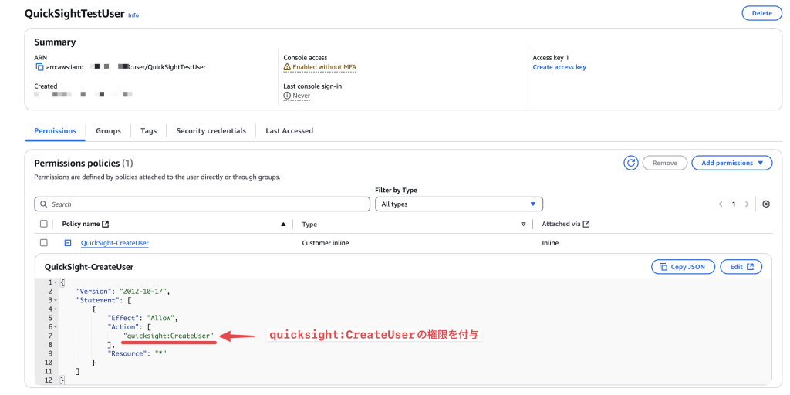Open the Last Accessed tab
Viewport: 790px width, 395px height.
(x=289, y=131)
